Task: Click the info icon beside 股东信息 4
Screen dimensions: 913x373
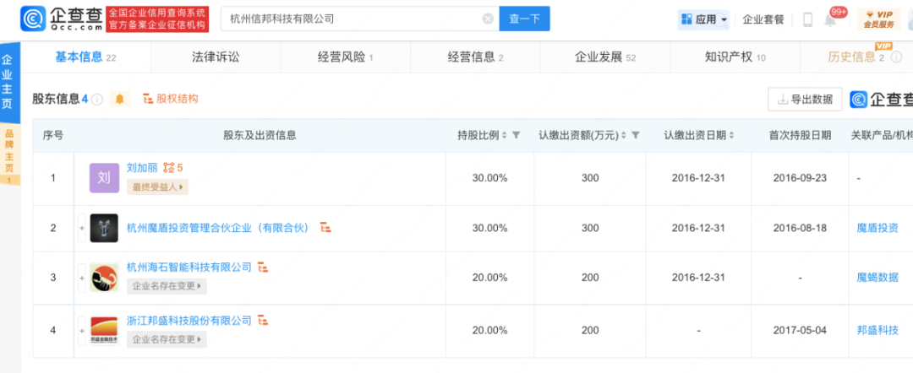Action: [98, 100]
